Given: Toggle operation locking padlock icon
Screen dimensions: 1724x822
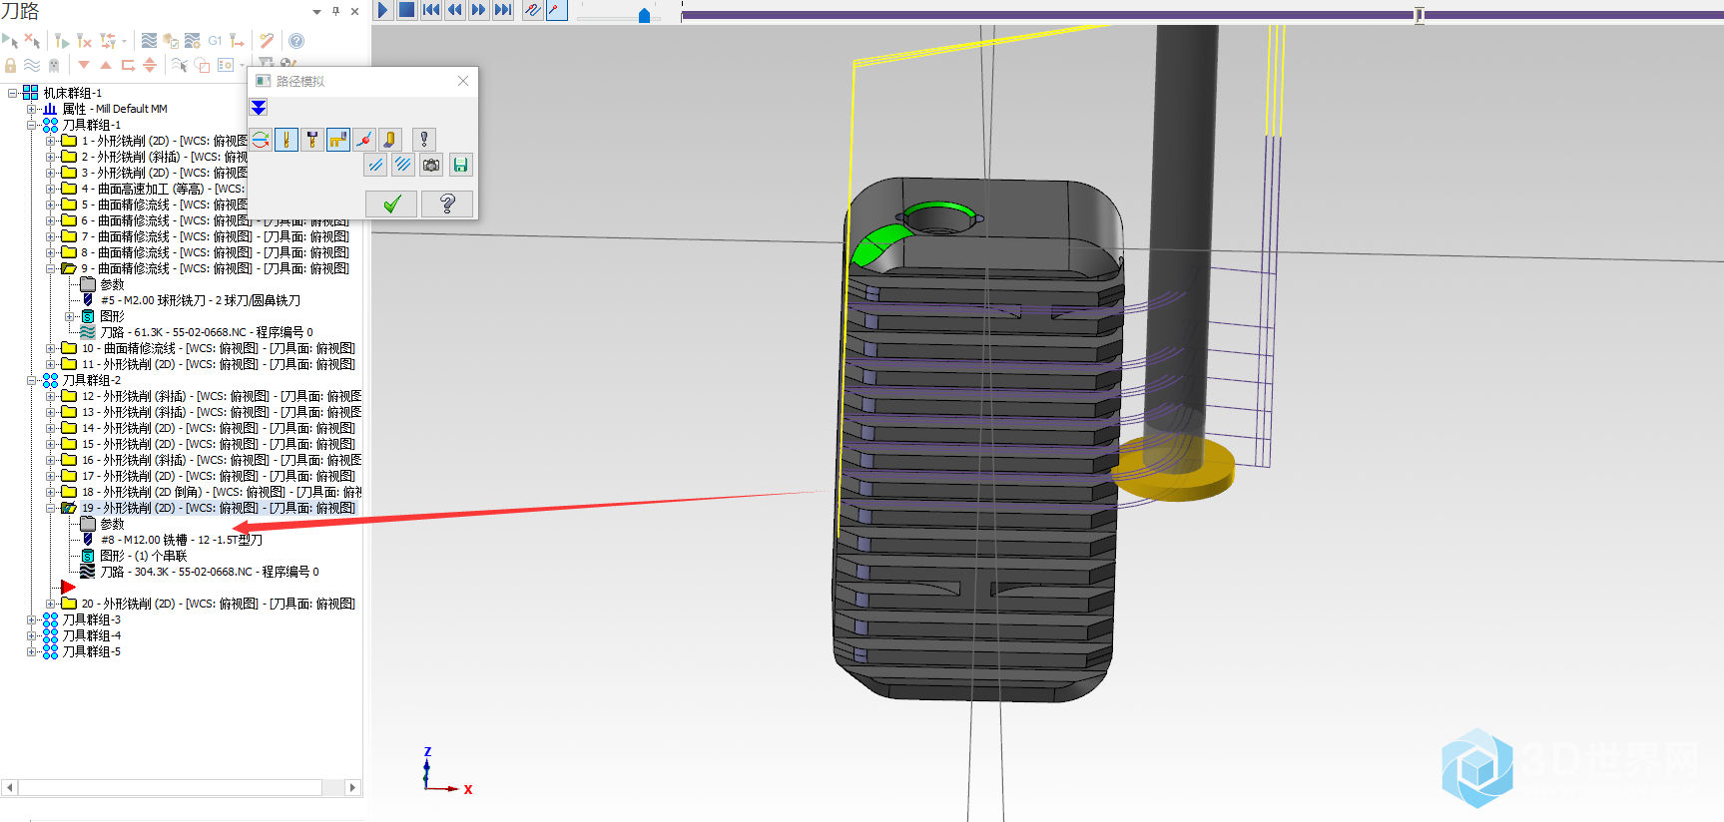Looking at the screenshot, I should pos(10,65).
